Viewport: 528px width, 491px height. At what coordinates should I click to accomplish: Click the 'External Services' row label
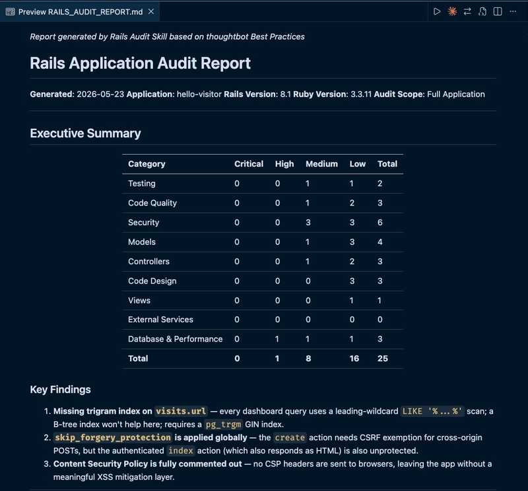coord(160,319)
